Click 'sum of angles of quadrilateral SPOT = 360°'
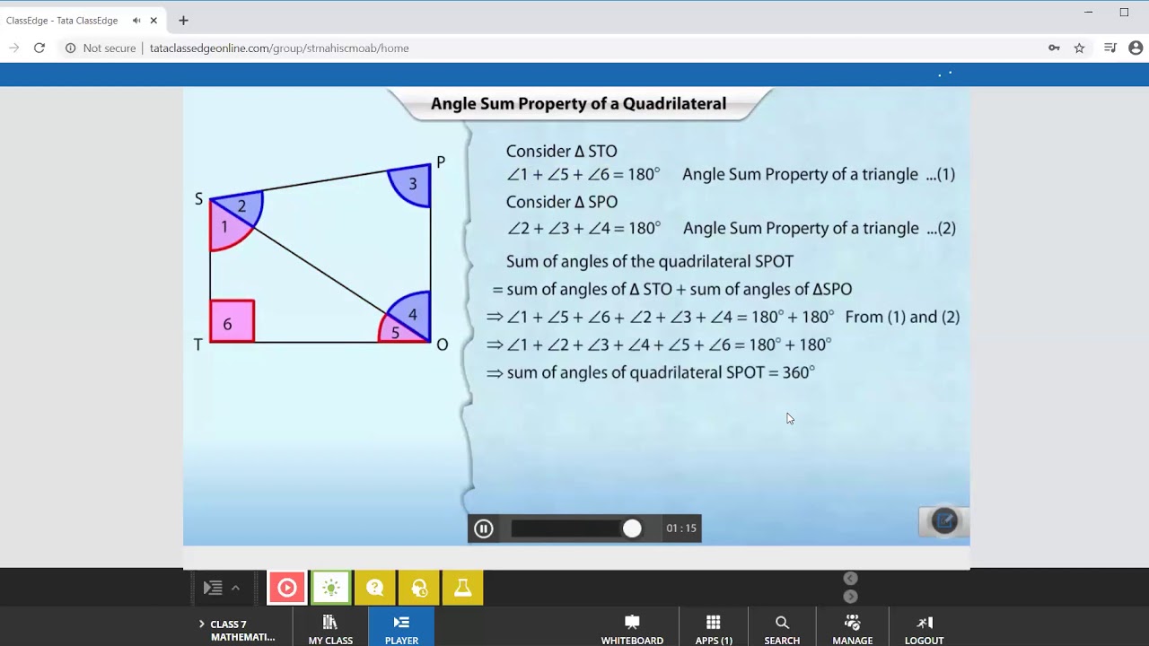The width and height of the screenshot is (1149, 646). (661, 372)
